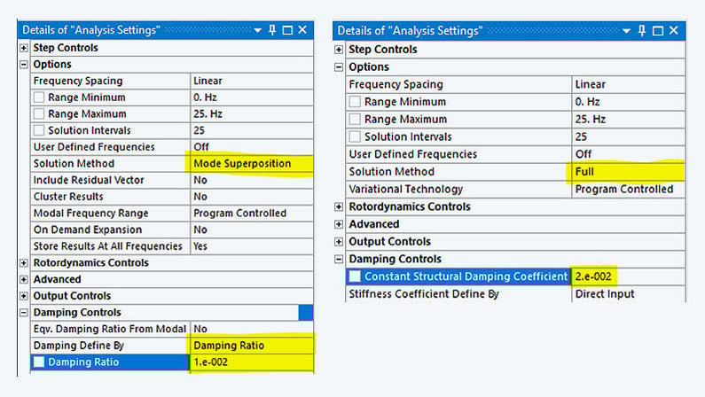Maximize the right Details panel
Viewport: 705px width, 397px height.
[658, 31]
